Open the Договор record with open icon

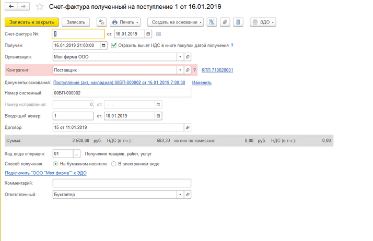pyautogui.click(x=188, y=127)
